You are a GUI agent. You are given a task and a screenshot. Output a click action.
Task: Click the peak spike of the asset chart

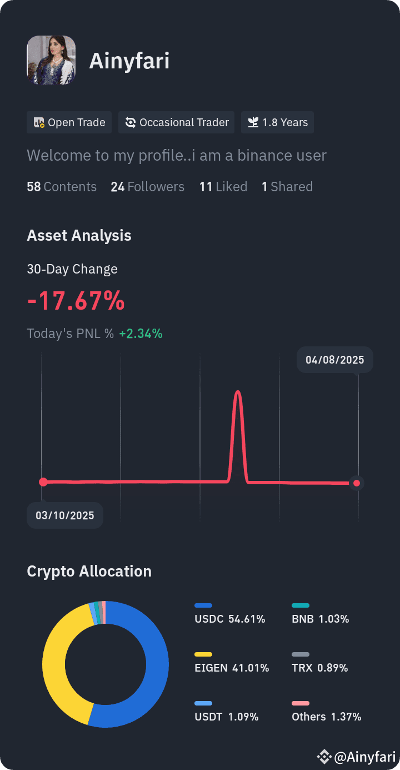point(238,394)
